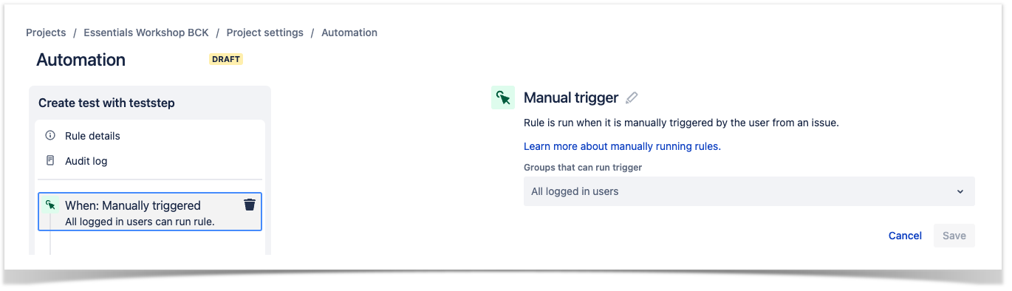Click the info icon next to Rule details
The image size is (1012, 291).
[50, 136]
